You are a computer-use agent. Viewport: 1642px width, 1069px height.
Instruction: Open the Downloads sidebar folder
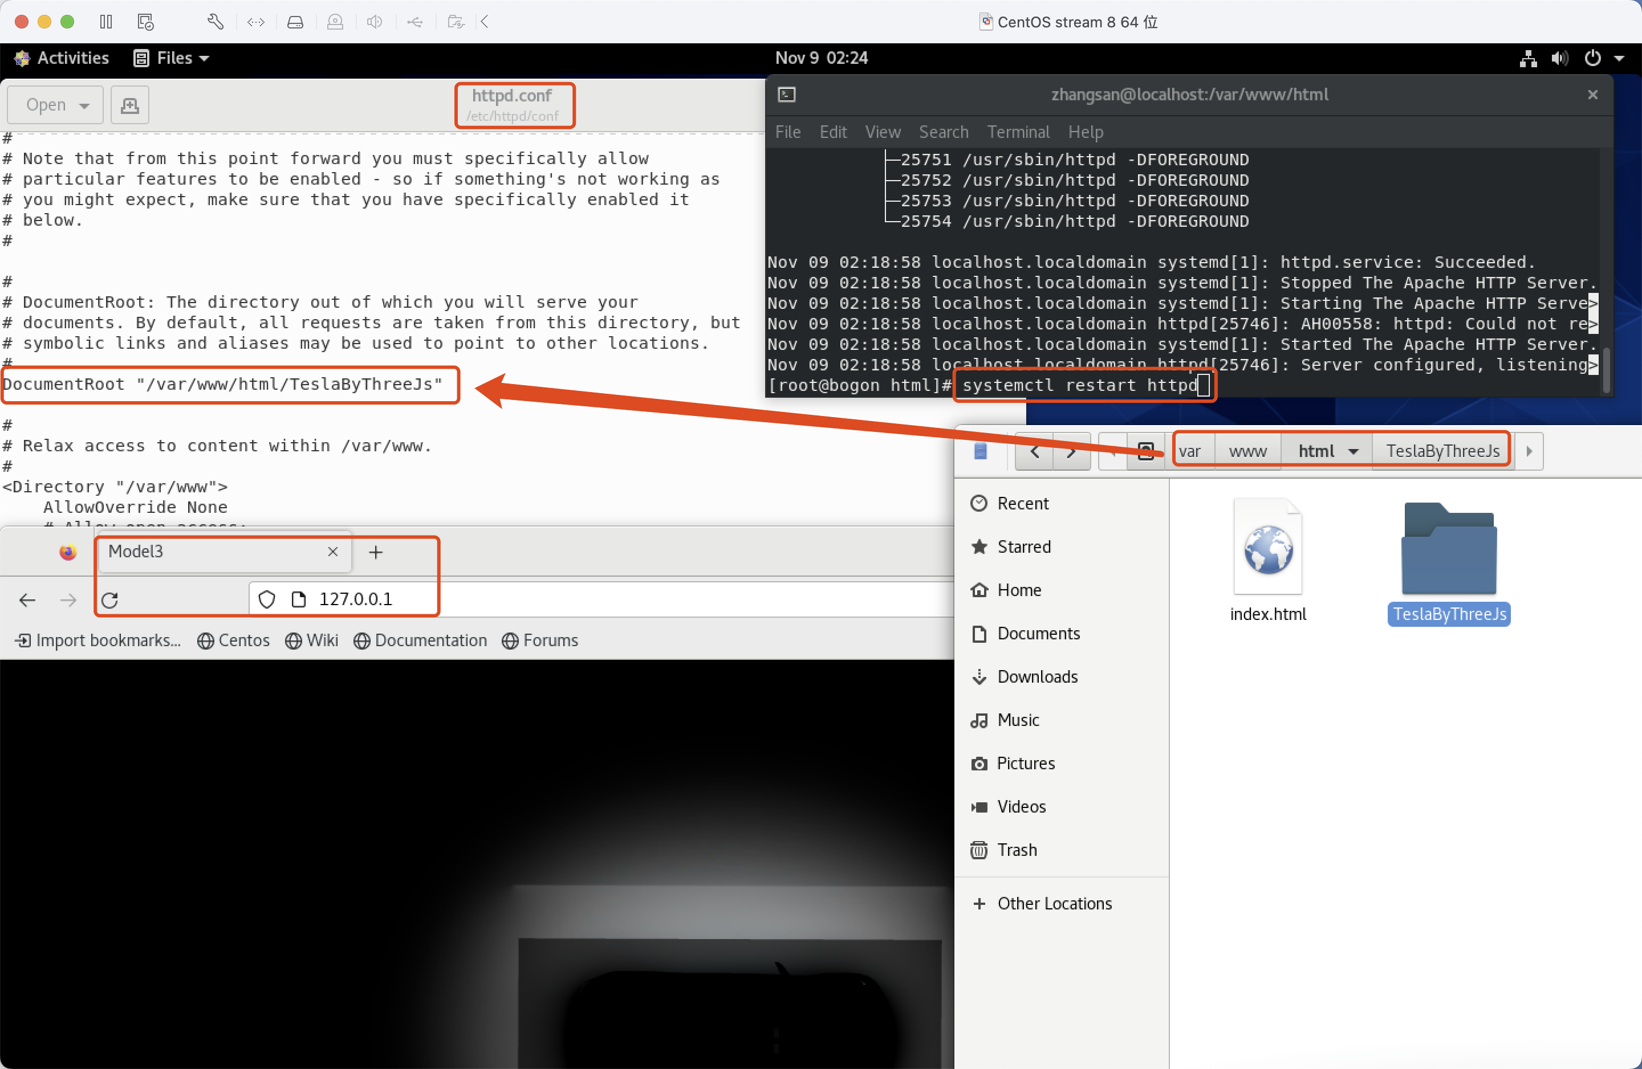1037,676
